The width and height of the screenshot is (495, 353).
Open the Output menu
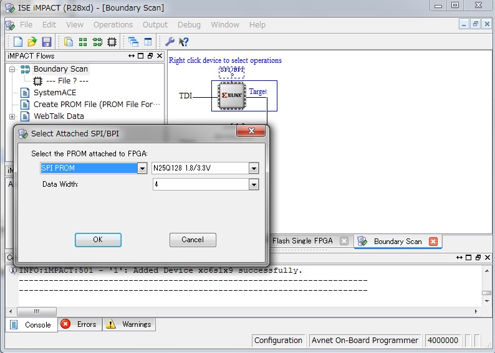click(155, 24)
